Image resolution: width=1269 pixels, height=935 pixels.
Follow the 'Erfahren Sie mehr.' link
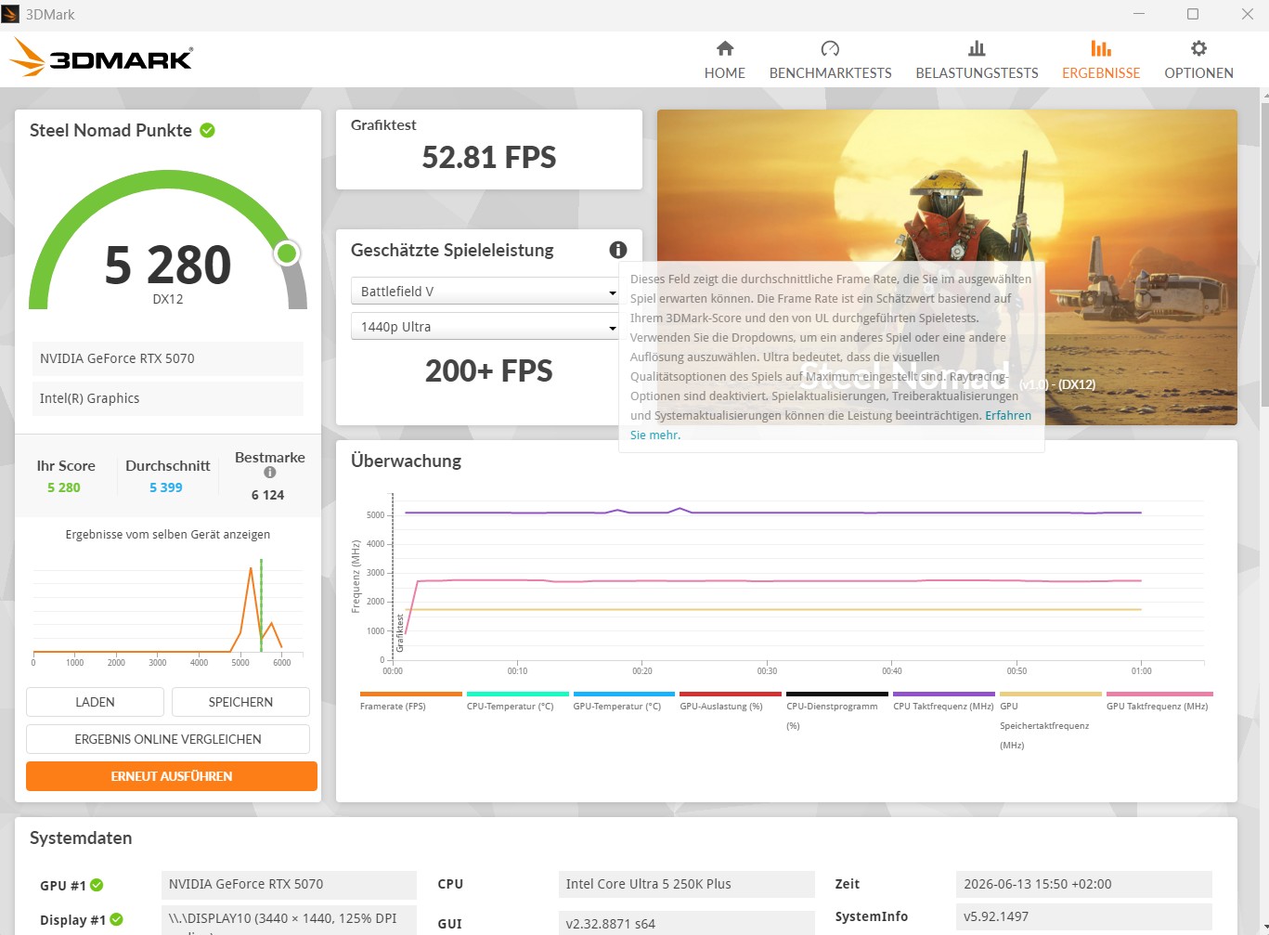831,425
